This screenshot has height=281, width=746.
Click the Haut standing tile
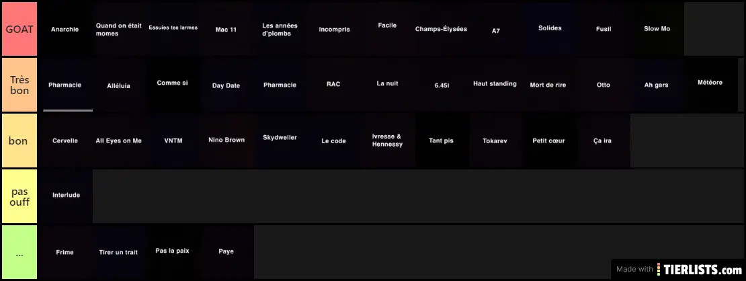pos(495,84)
